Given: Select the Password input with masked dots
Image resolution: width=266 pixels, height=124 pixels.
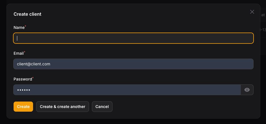Looking at the screenshot, I should (127, 90).
